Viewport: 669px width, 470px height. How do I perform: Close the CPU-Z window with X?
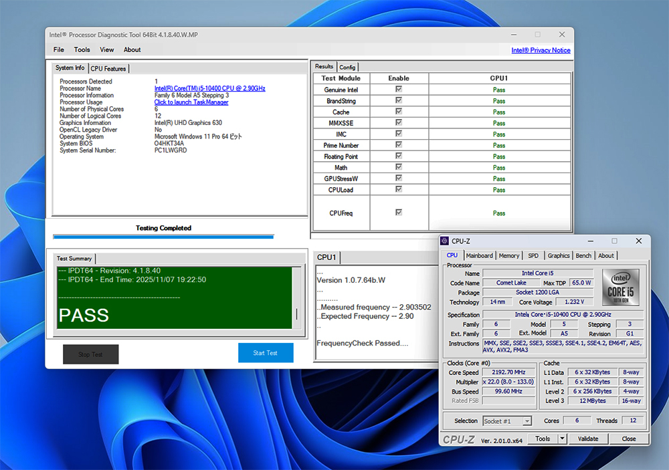640,241
